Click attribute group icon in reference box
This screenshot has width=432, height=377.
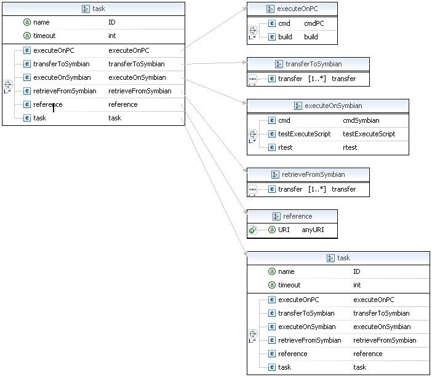[x=252, y=230]
